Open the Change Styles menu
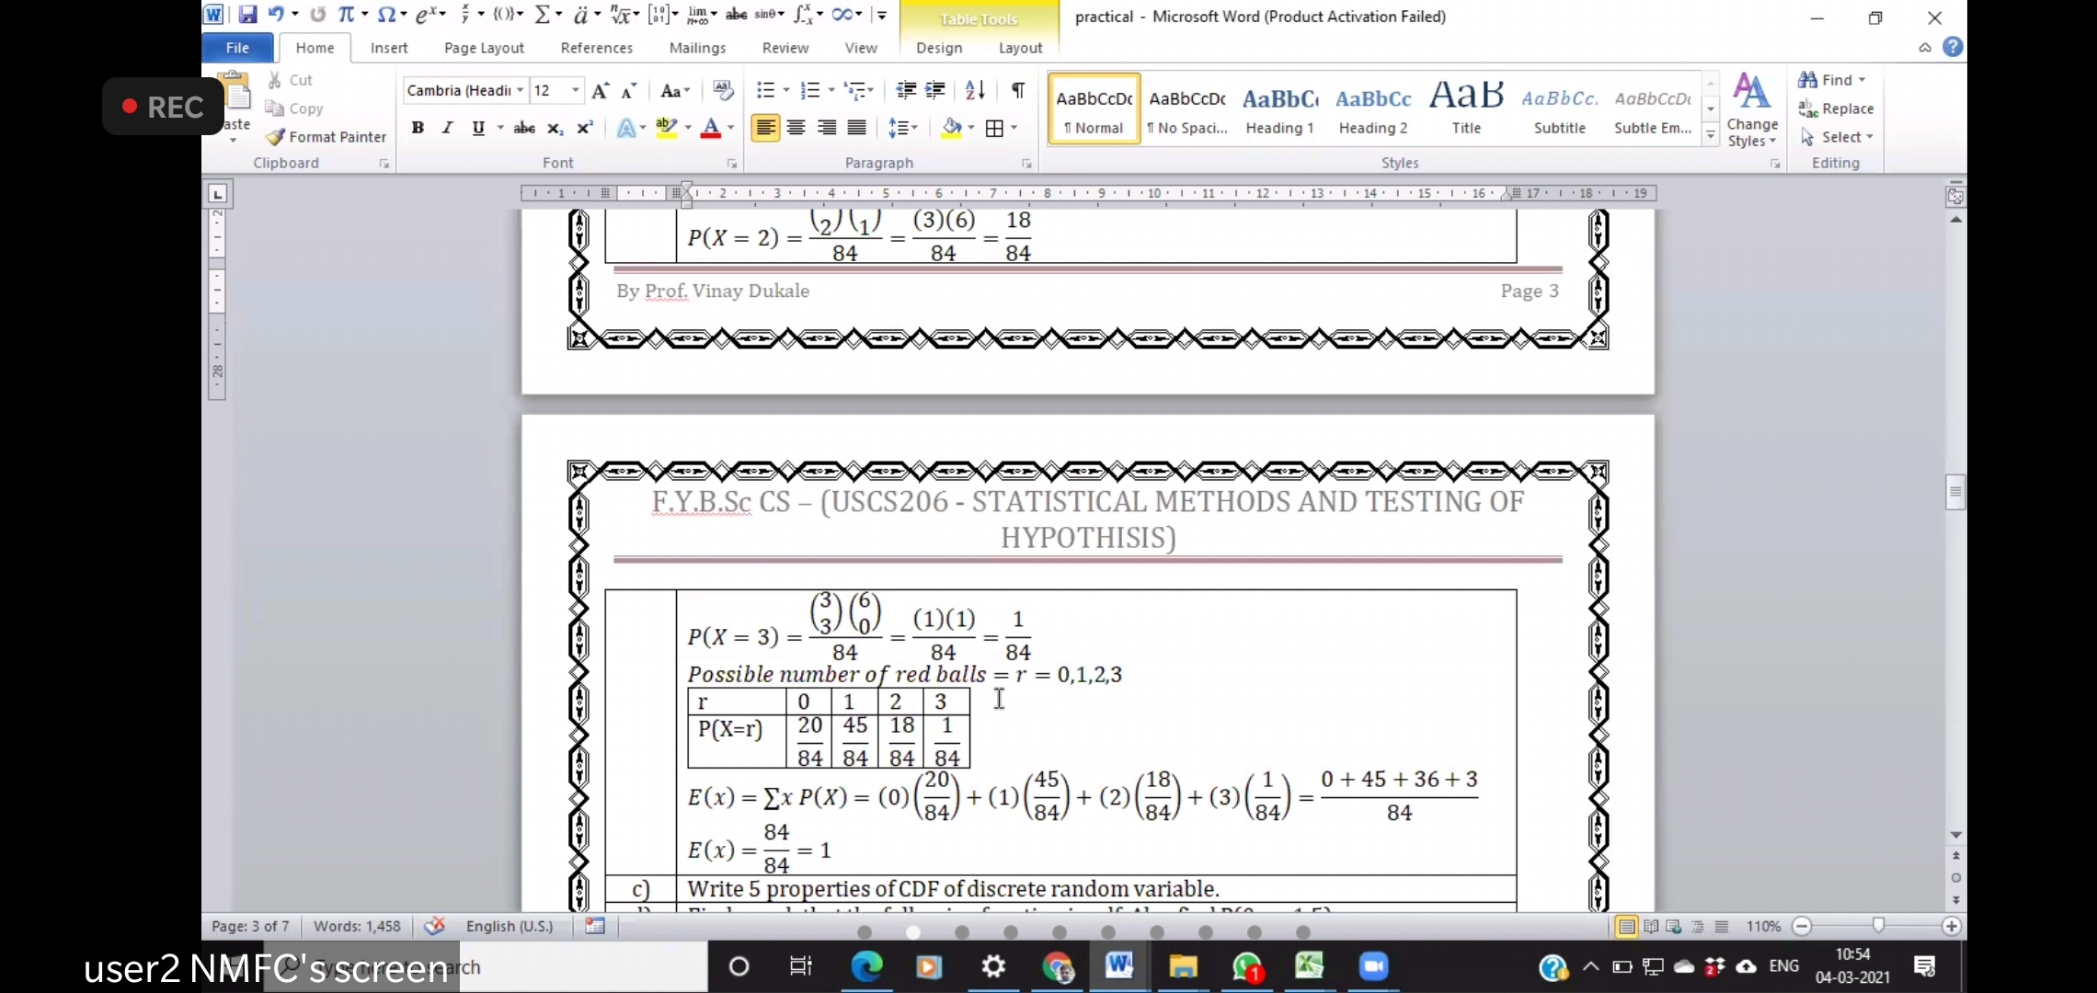 (x=1752, y=110)
